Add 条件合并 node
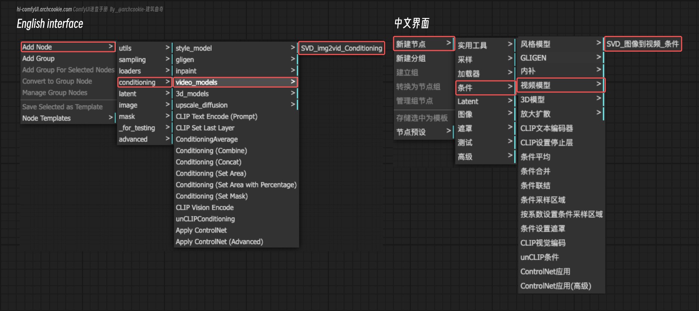 [561, 171]
